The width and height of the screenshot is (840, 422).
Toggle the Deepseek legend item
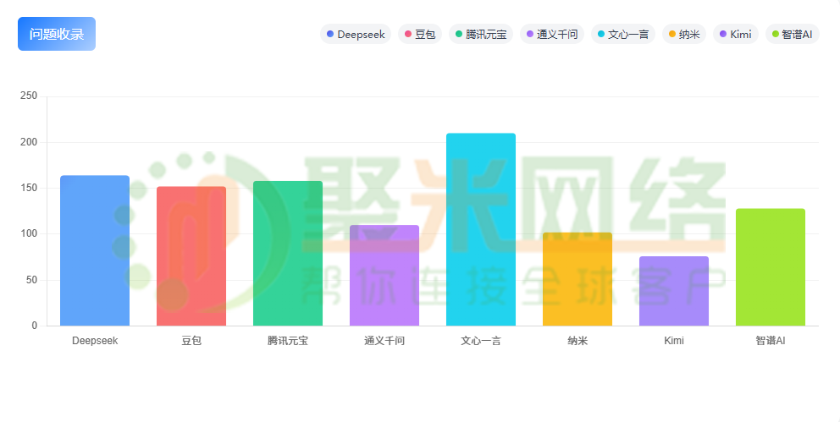coord(356,34)
